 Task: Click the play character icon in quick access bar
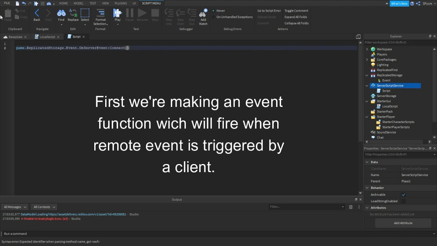point(36,3)
